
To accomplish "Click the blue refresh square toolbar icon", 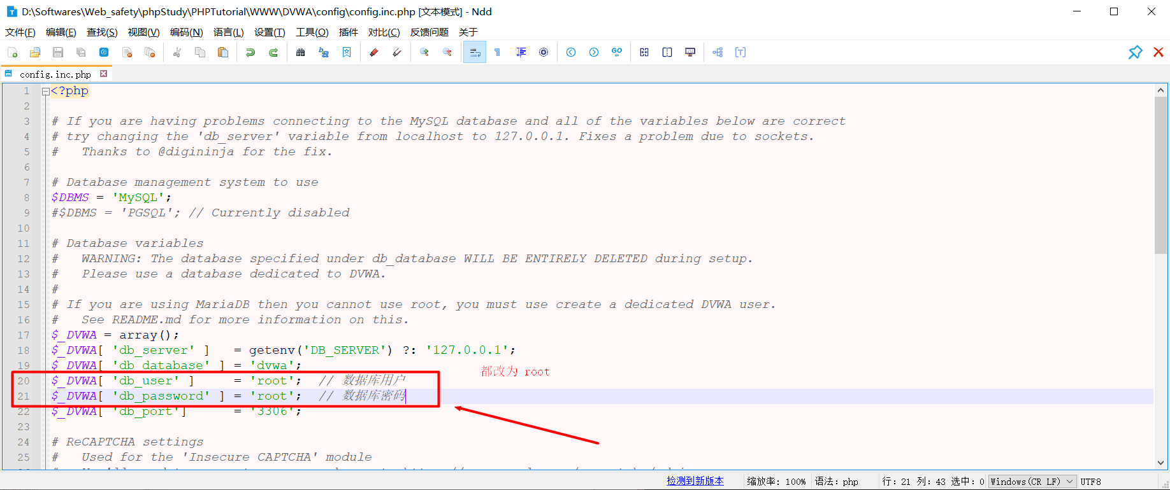I will [104, 52].
